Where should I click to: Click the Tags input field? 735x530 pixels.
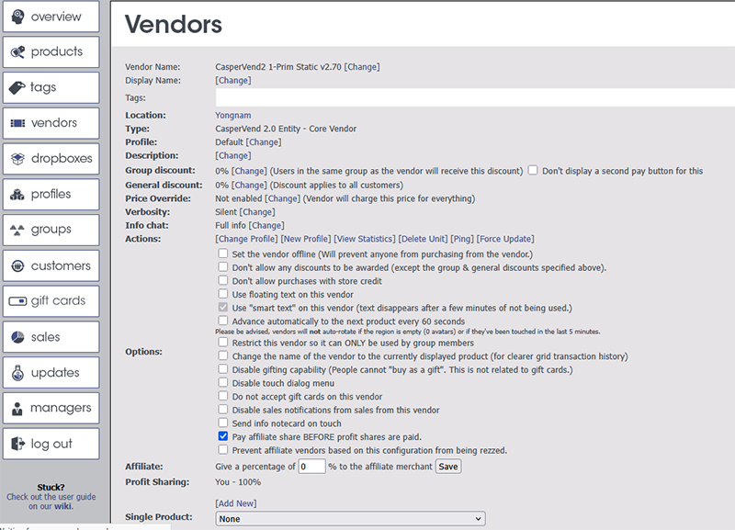pos(473,97)
